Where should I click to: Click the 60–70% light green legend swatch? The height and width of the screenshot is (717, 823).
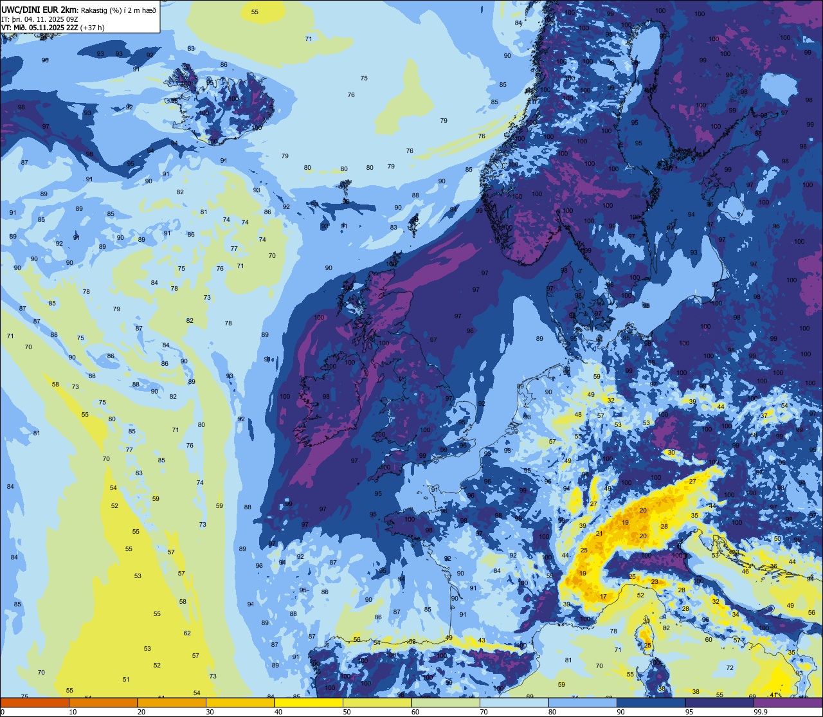446,703
